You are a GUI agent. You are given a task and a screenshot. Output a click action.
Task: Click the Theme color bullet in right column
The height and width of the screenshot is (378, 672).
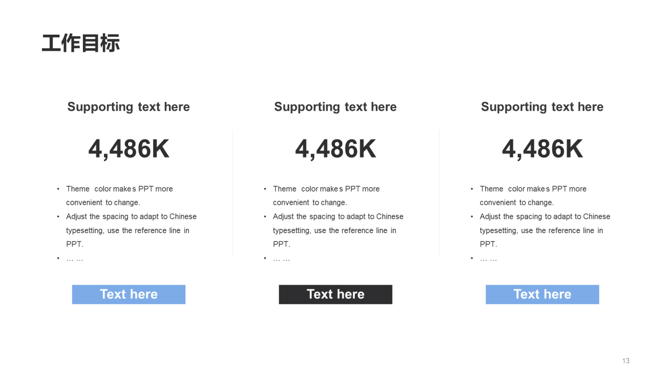click(x=533, y=195)
